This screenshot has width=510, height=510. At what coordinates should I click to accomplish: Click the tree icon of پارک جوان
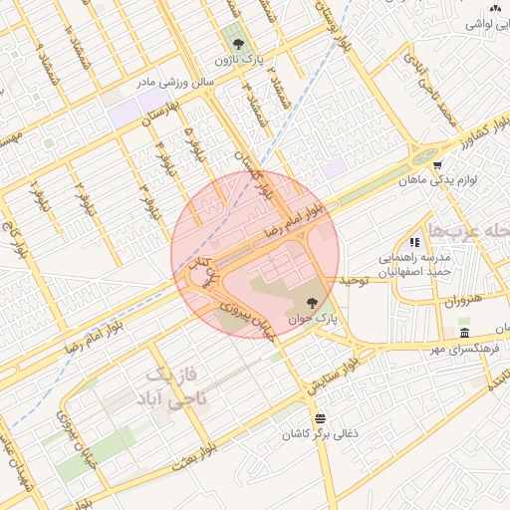(312, 303)
